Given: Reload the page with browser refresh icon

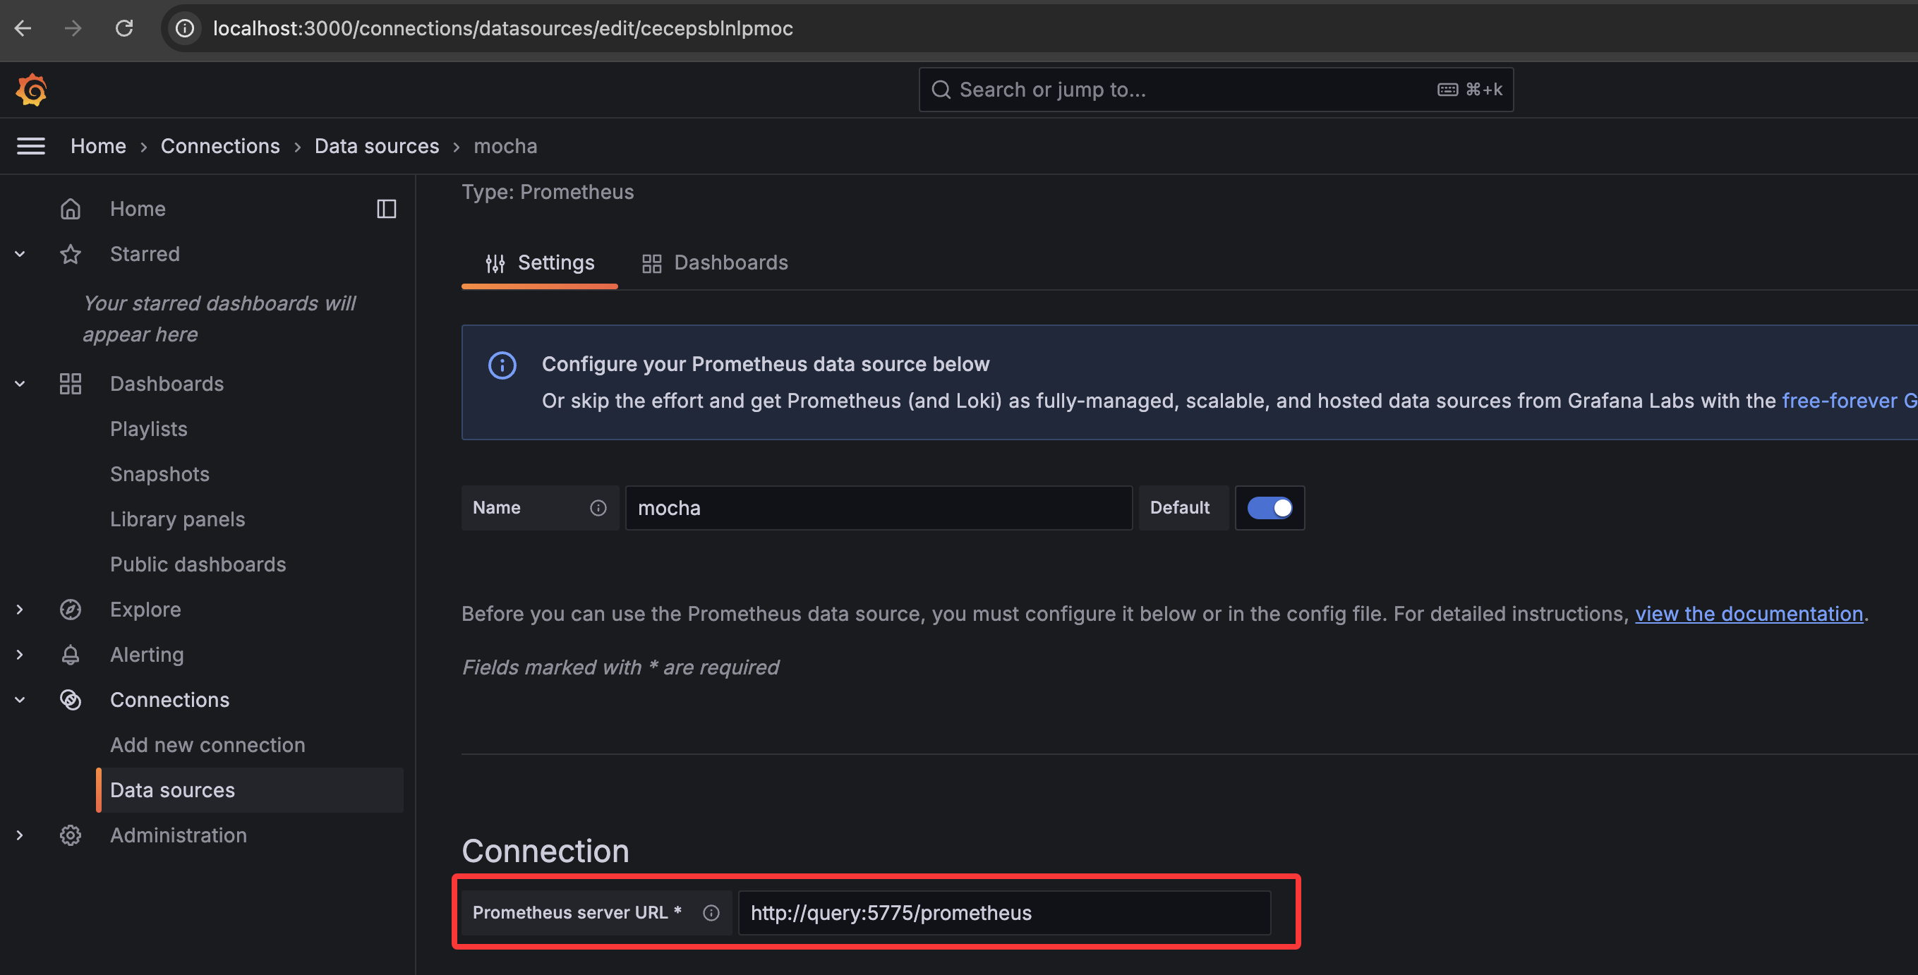Looking at the screenshot, I should click(x=123, y=28).
